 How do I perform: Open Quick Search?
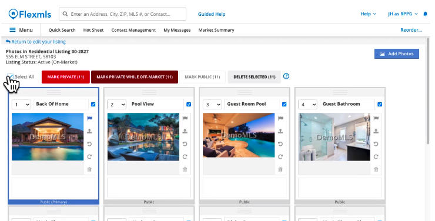(62, 30)
